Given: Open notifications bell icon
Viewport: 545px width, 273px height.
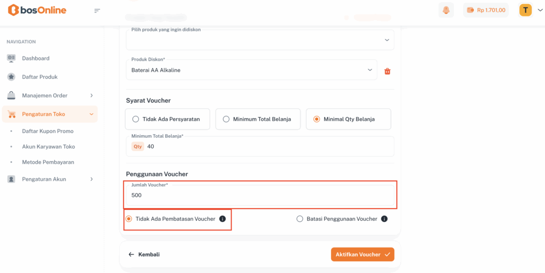Looking at the screenshot, I should 446,10.
